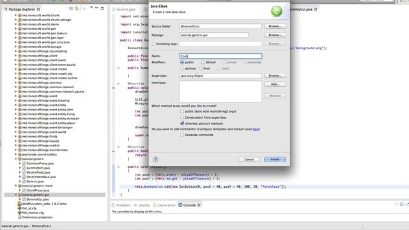
Task: Enable Constructors from superclass checkbox
Action: pos(182,118)
